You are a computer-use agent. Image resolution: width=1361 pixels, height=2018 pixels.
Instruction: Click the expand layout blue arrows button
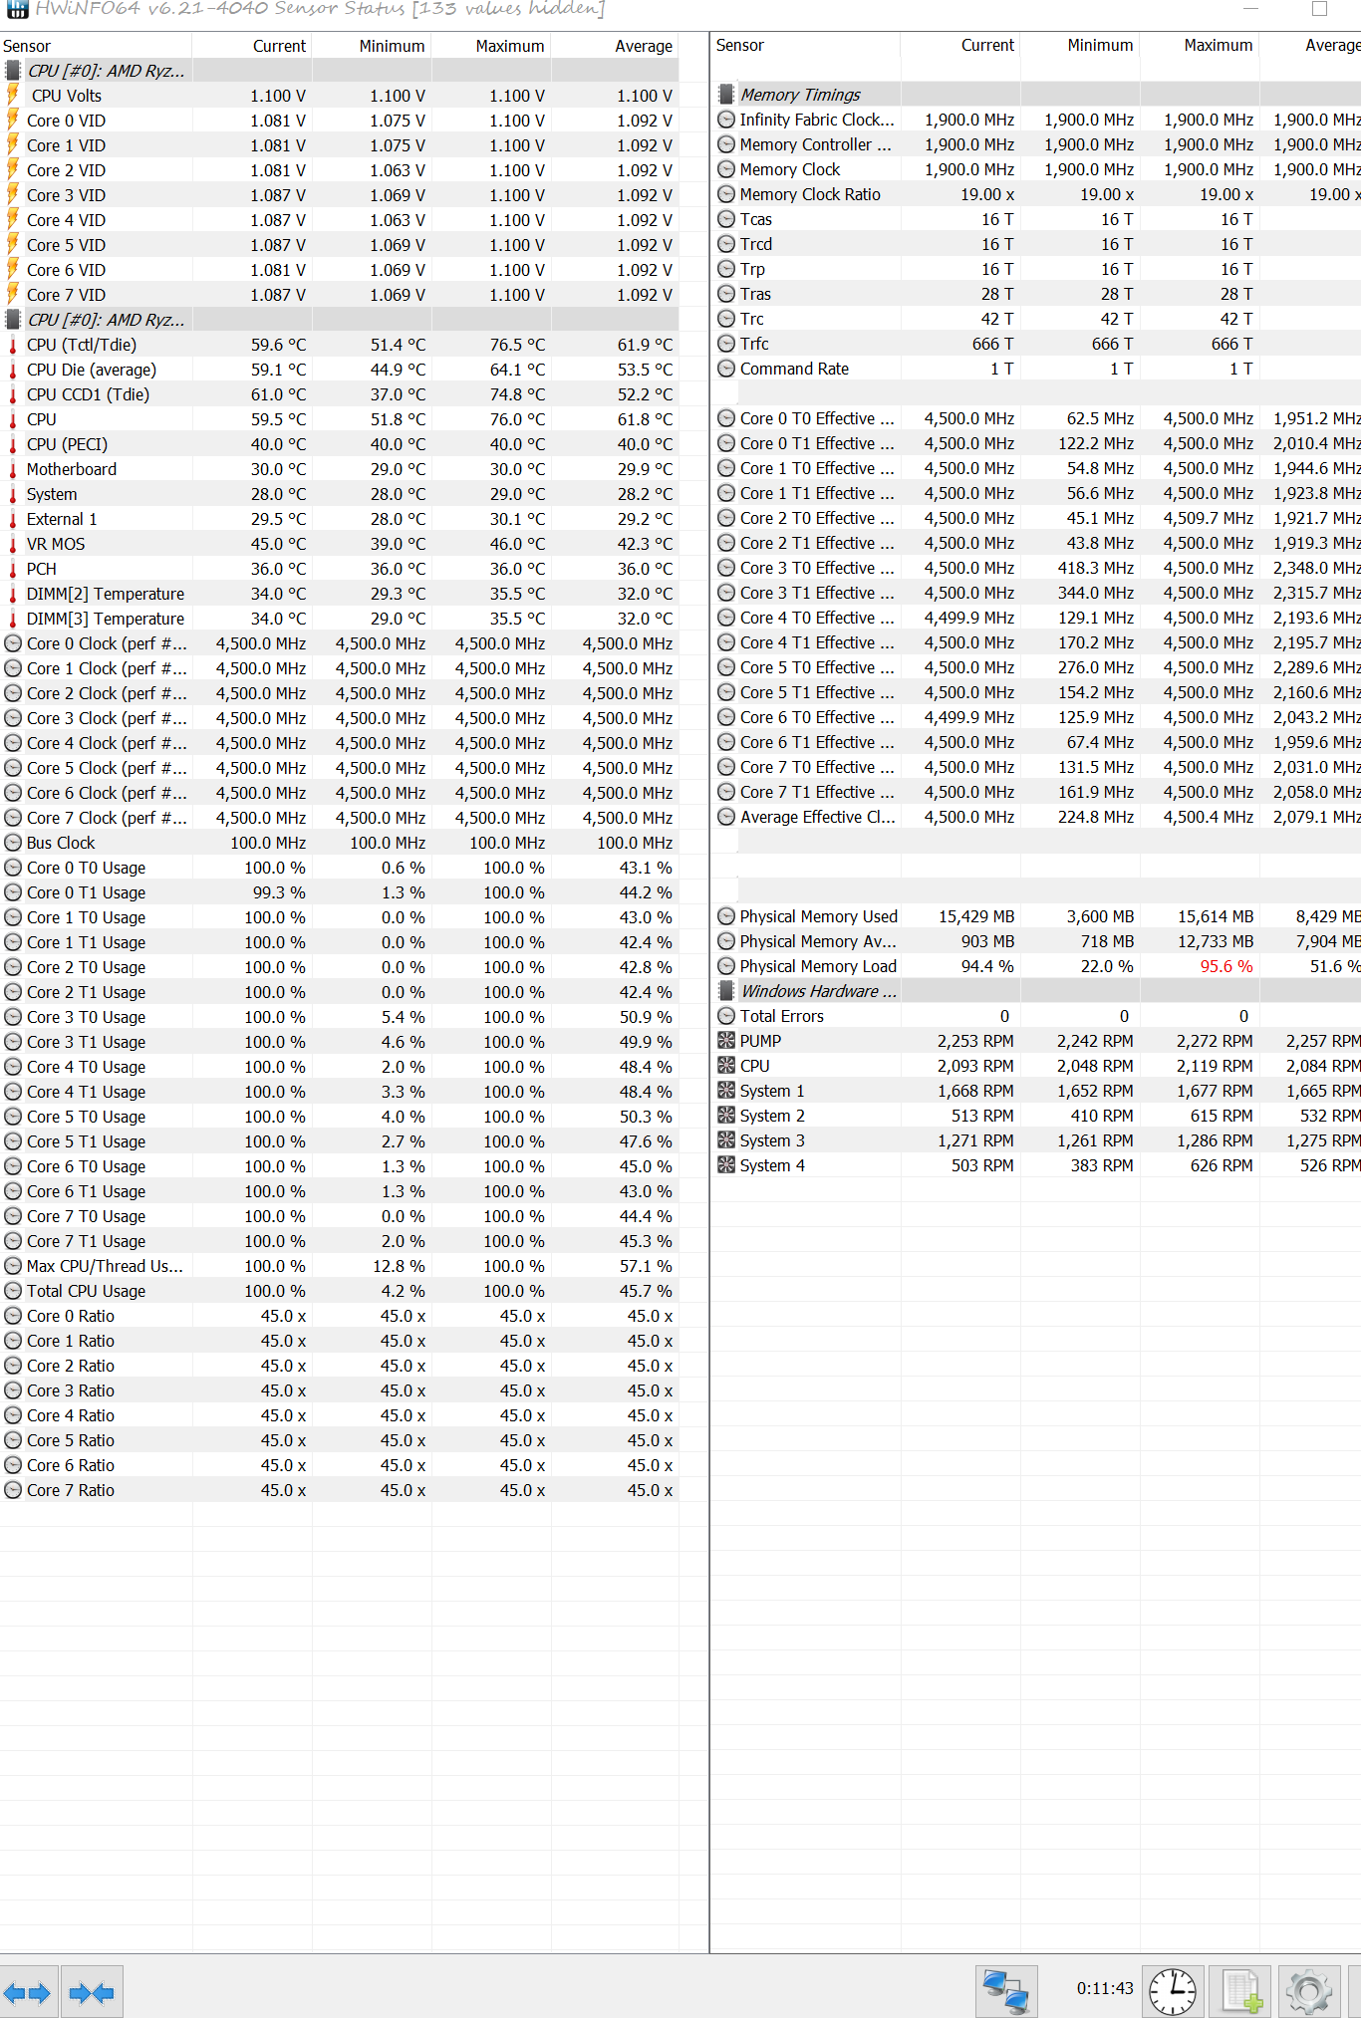click(28, 1992)
